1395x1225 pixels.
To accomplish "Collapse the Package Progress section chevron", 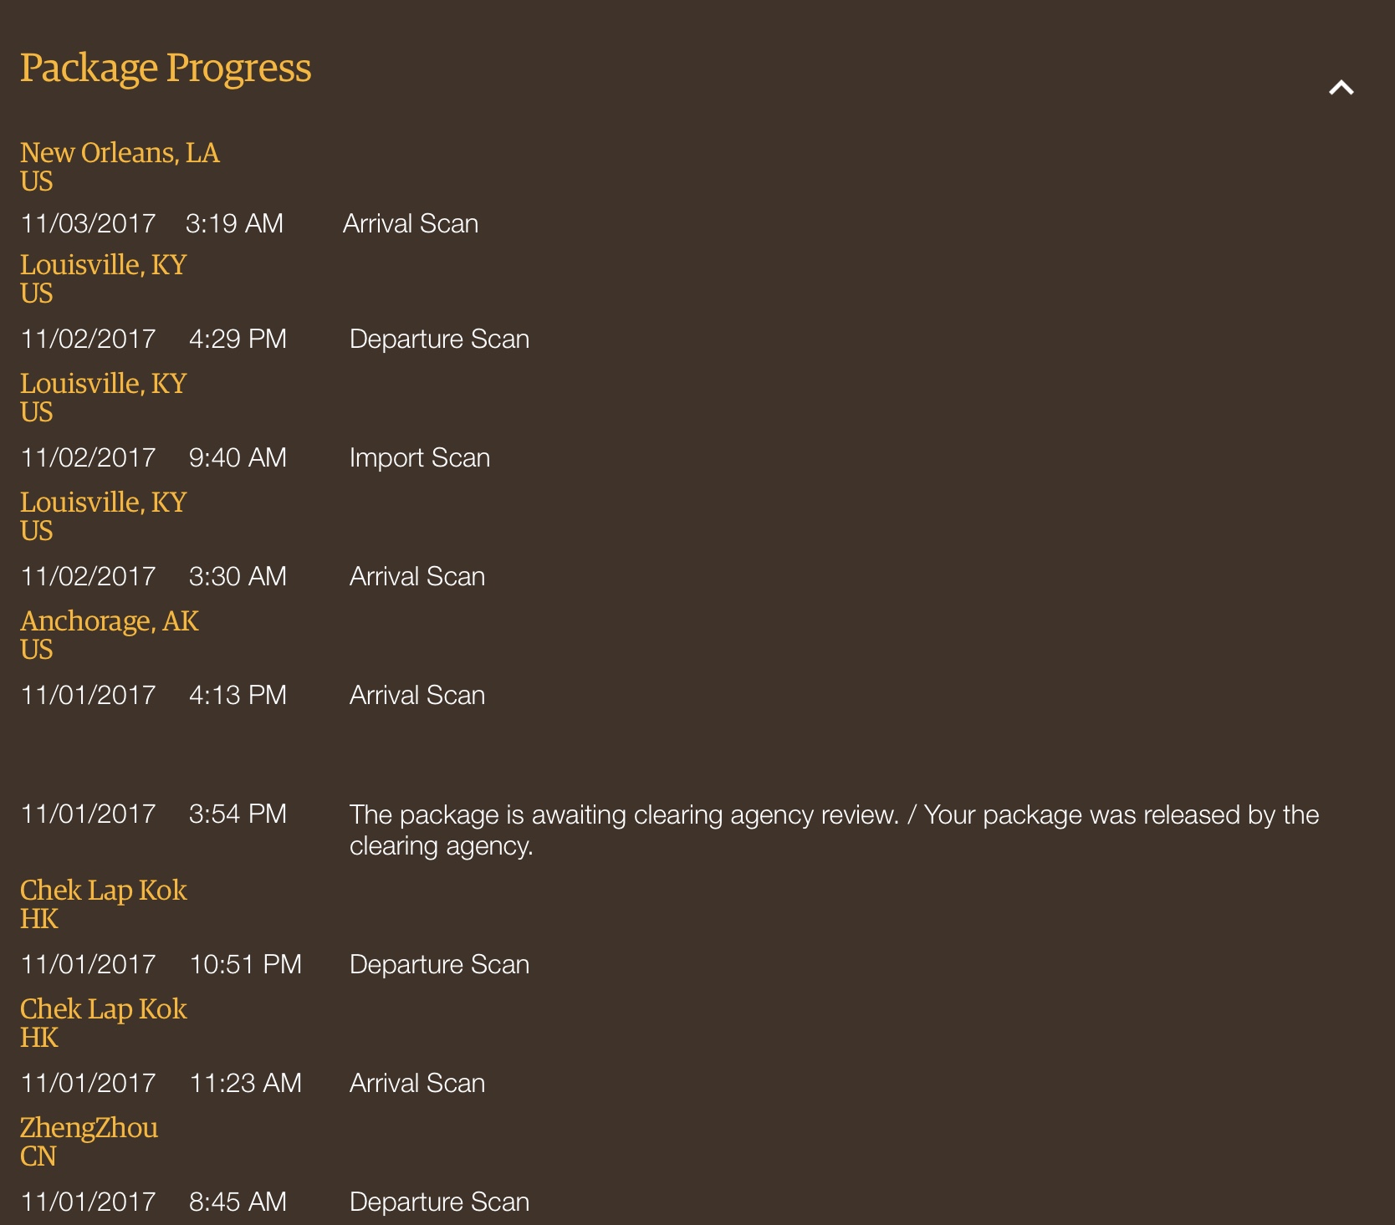I will click(x=1341, y=88).
